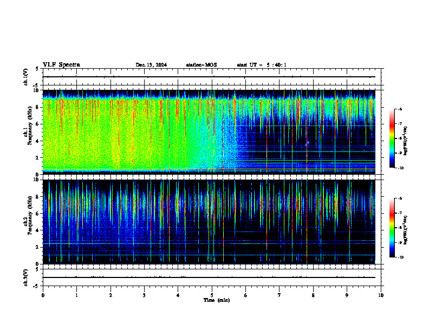429x331 pixels.
Task: Click time axis tick label "1"
Action: [x=76, y=295]
